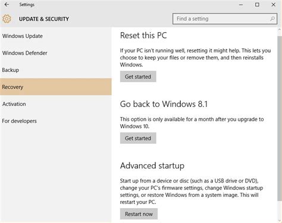Click the Go back to Windows 8.1 heading

point(164,104)
